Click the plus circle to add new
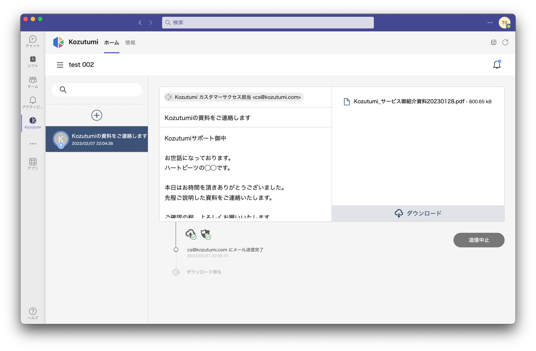This screenshot has width=536, height=351. (97, 115)
